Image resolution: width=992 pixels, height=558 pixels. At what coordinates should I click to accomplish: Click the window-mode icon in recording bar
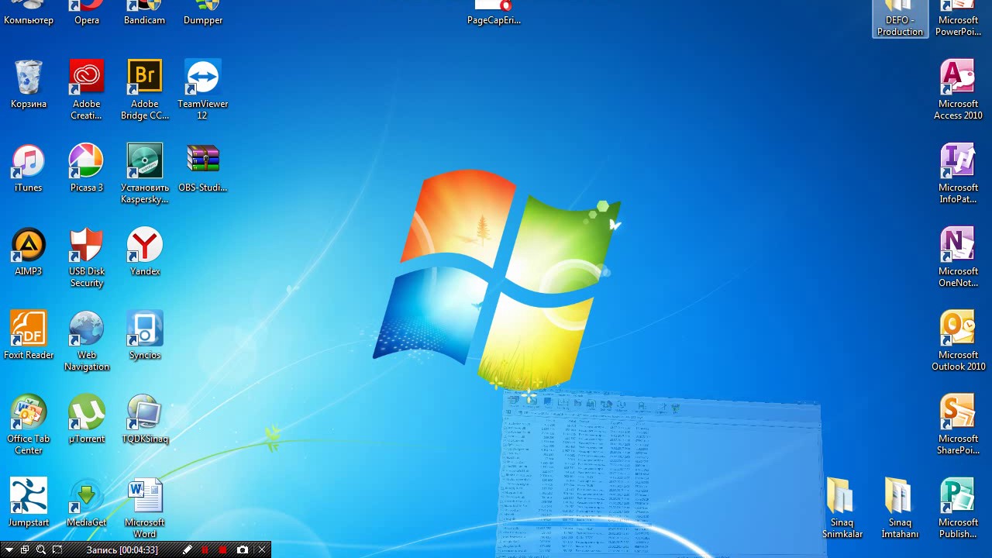[x=25, y=549]
